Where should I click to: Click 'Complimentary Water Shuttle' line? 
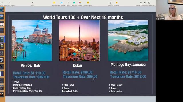pos(27,91)
